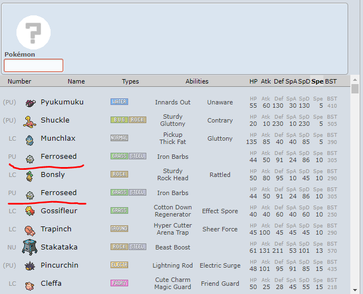363x294 pixels.
Task: Click the Trapinch sprite icon
Action: coord(30,230)
